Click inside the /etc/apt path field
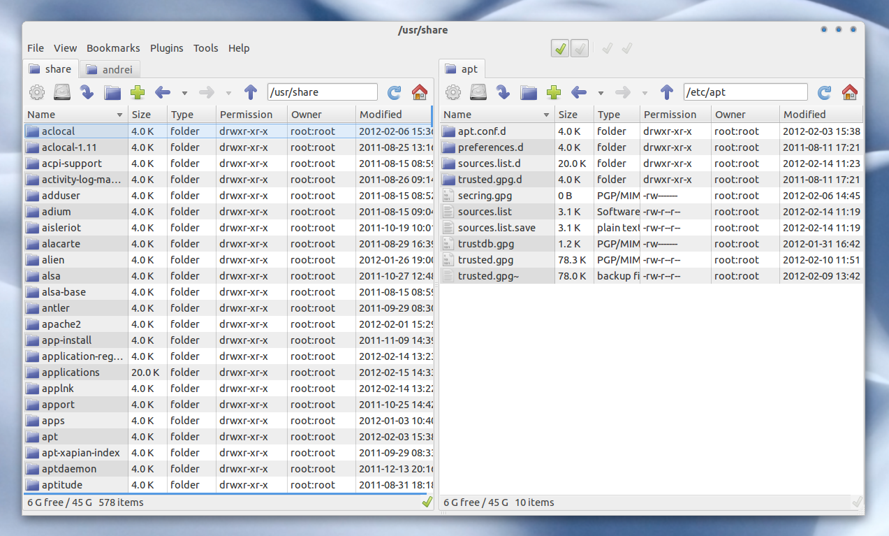 (x=745, y=92)
